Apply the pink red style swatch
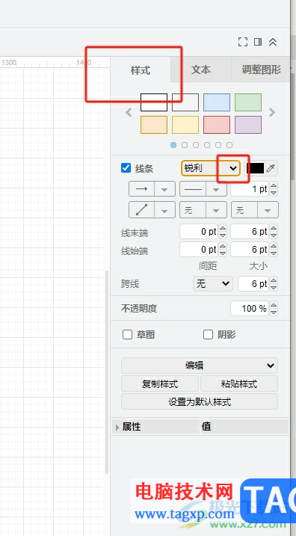The height and width of the screenshot is (536, 296). 217,125
